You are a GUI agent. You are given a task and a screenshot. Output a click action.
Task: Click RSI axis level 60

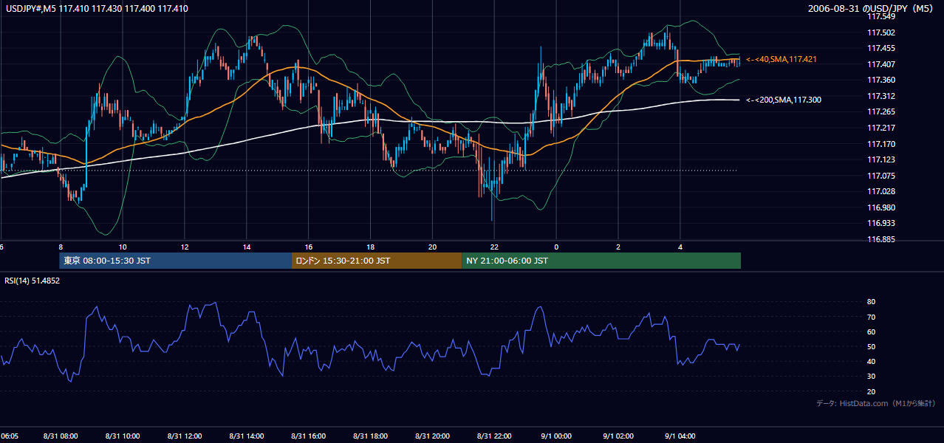click(872, 332)
